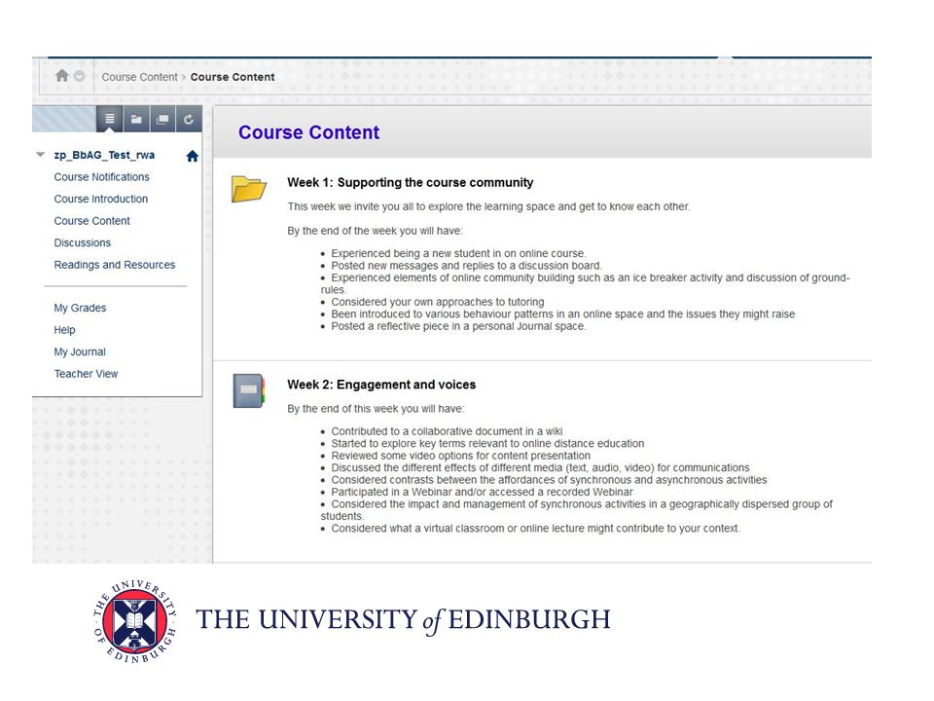The width and height of the screenshot is (934, 701).
Task: Click "Contributed to a collaborative document" bullet
Action: (x=447, y=431)
